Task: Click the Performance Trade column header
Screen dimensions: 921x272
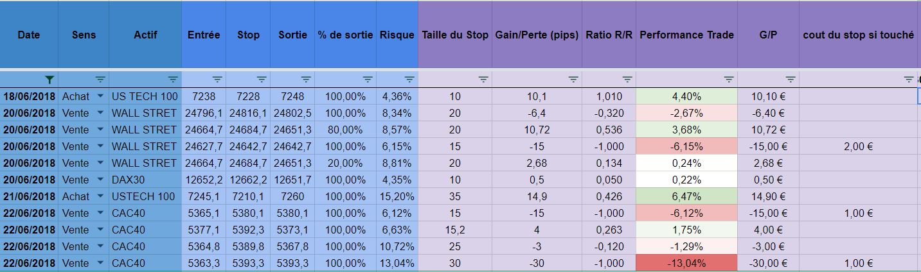Action: (686, 35)
